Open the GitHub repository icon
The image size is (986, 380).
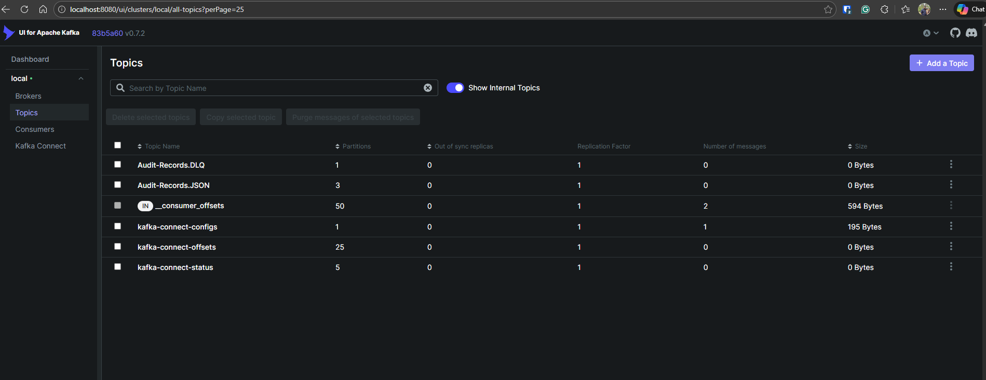point(955,33)
